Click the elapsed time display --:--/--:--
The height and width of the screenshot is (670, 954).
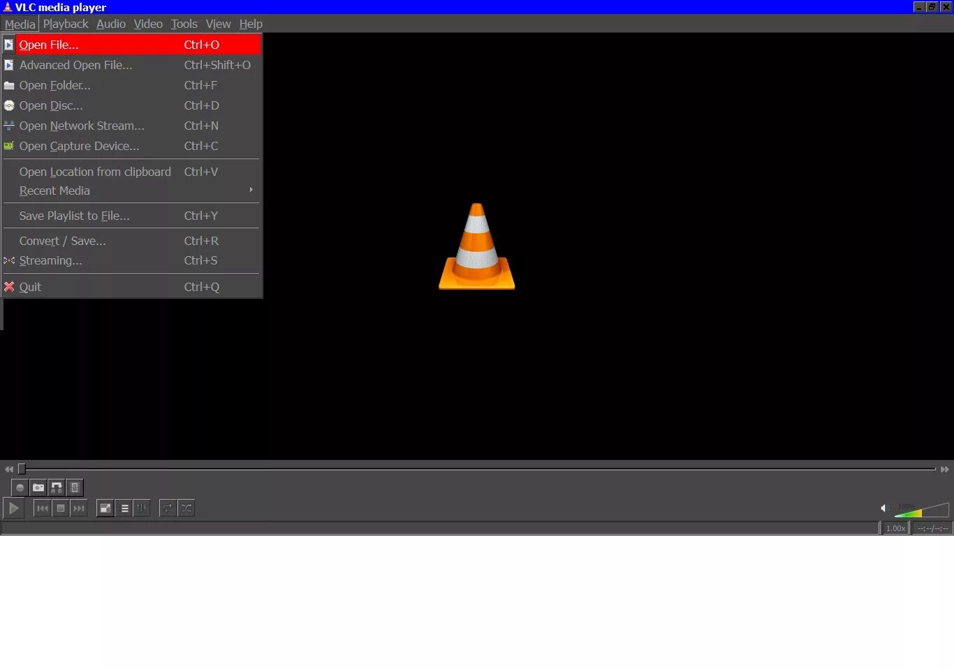(x=932, y=528)
